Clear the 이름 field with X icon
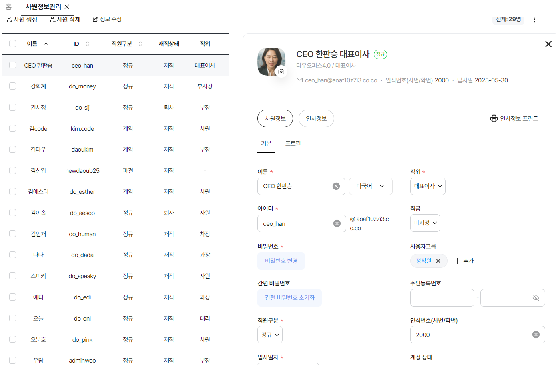 [336, 186]
